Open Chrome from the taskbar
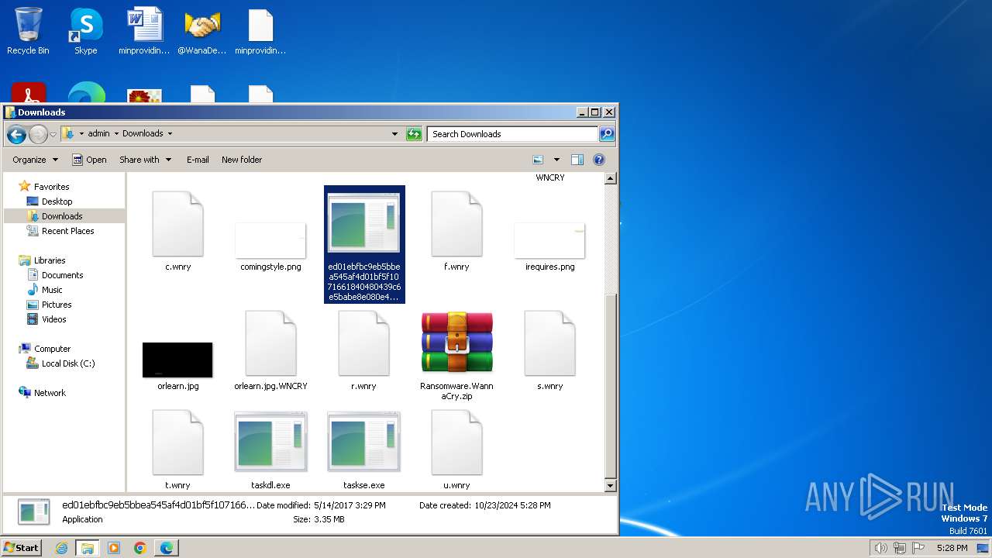The image size is (992, 558). tap(140, 548)
